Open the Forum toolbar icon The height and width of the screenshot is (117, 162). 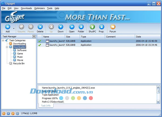[x=113, y=27]
